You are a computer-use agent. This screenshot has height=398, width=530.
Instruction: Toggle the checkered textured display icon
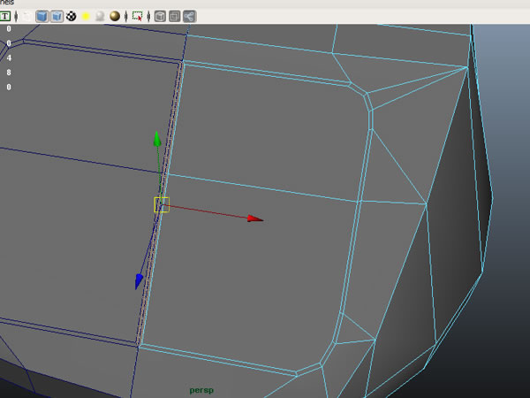click(72, 16)
